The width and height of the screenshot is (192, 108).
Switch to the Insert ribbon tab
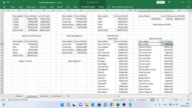pyautogui.click(x=21, y=7)
